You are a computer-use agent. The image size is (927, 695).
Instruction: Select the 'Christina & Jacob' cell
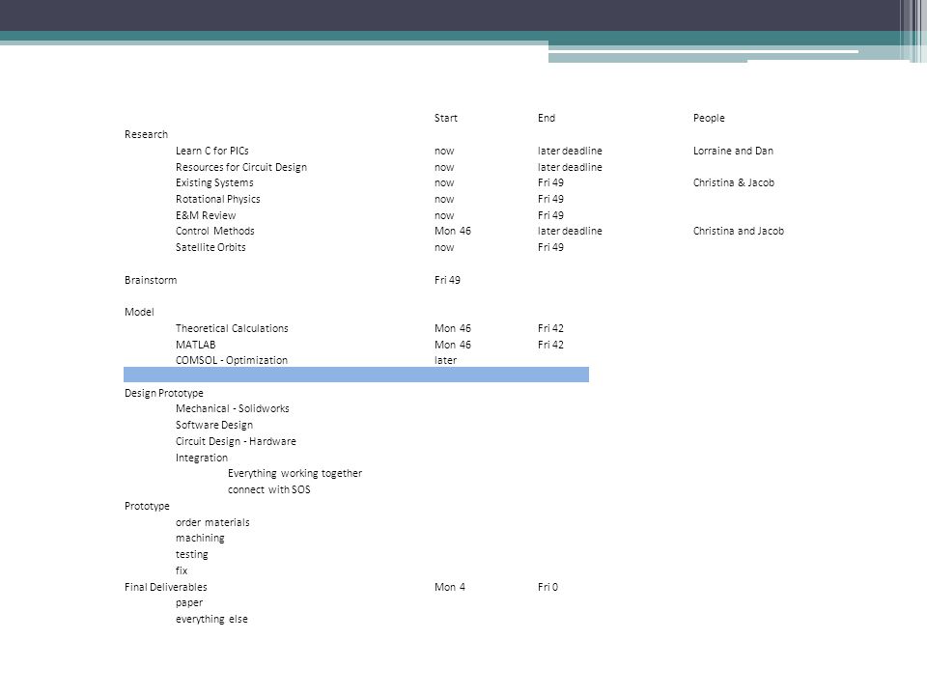point(734,182)
